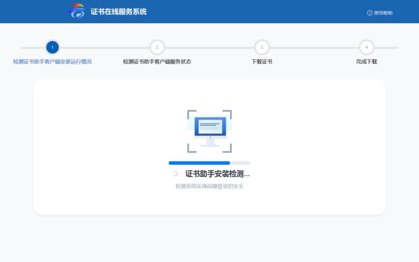Click the blue installation progress bar
Viewport: 419px width, 262px height.
click(199, 163)
